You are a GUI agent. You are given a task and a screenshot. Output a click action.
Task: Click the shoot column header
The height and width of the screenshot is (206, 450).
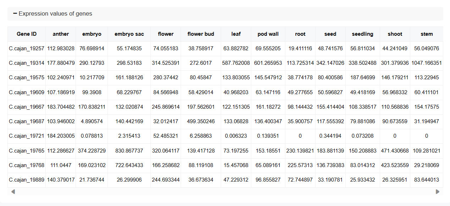coord(395,34)
